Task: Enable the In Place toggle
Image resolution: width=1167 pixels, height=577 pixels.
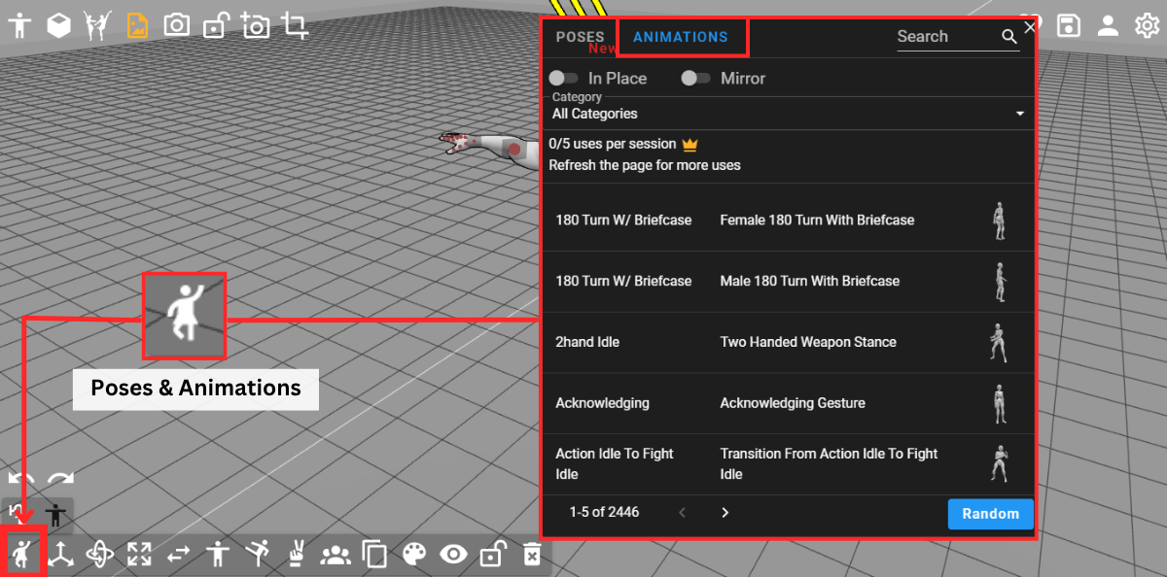Action: tap(562, 78)
